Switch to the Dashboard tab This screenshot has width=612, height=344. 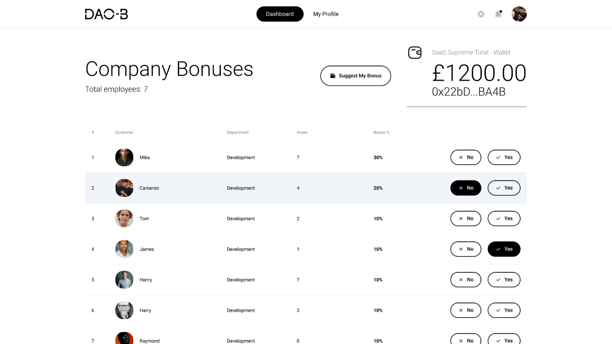(x=280, y=14)
